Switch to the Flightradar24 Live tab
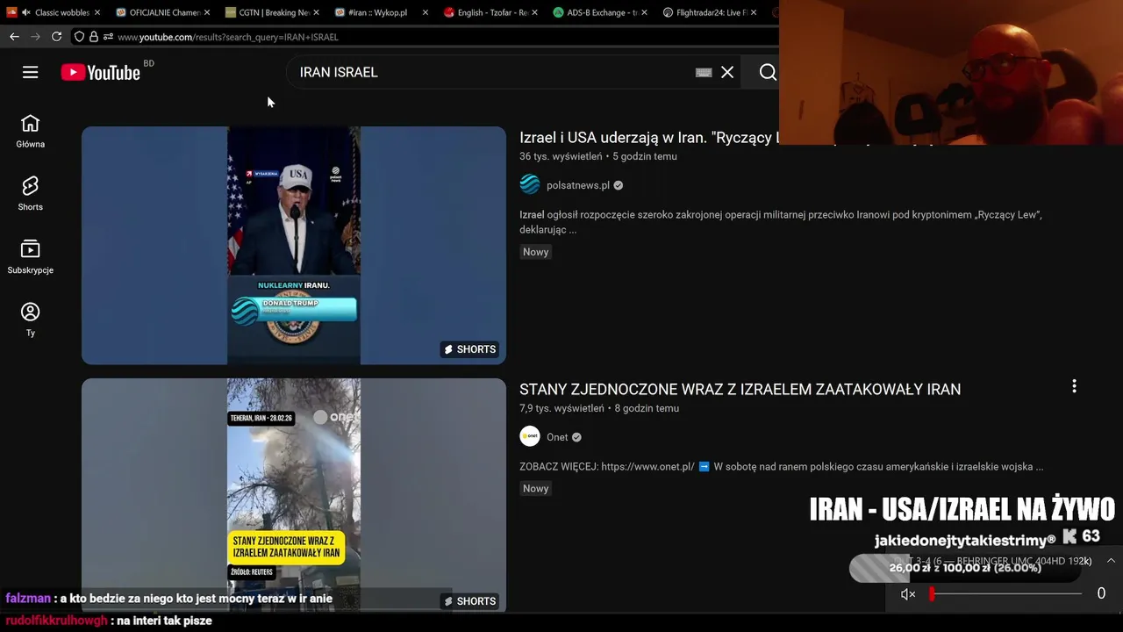The width and height of the screenshot is (1123, 632). (711, 12)
